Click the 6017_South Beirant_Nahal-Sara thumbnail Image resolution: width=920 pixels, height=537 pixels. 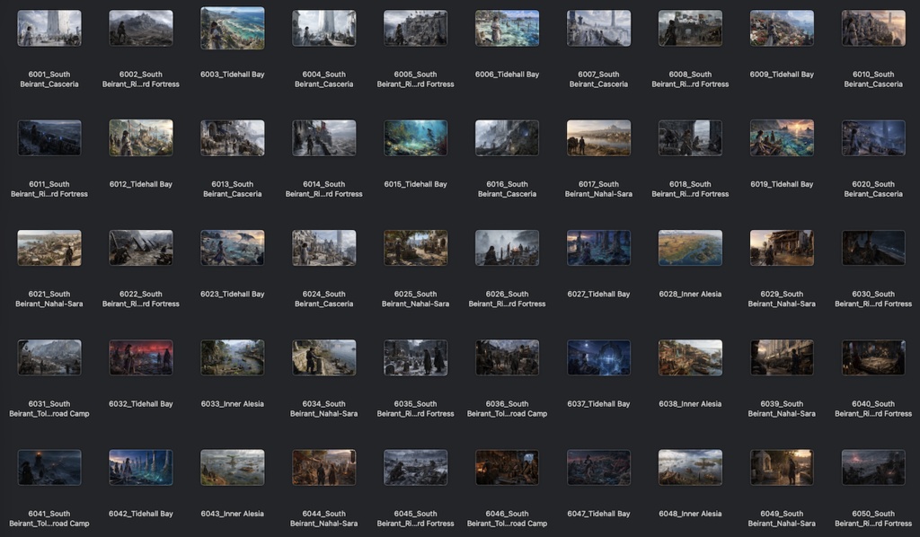point(598,137)
